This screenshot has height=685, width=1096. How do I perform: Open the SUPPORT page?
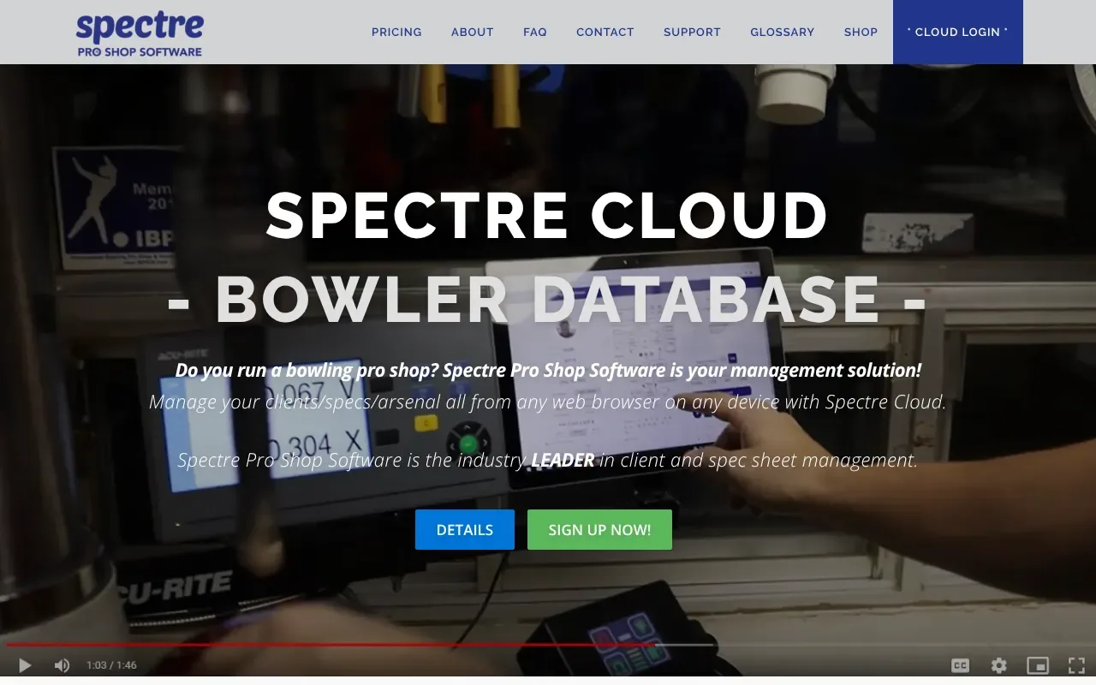[x=692, y=32]
